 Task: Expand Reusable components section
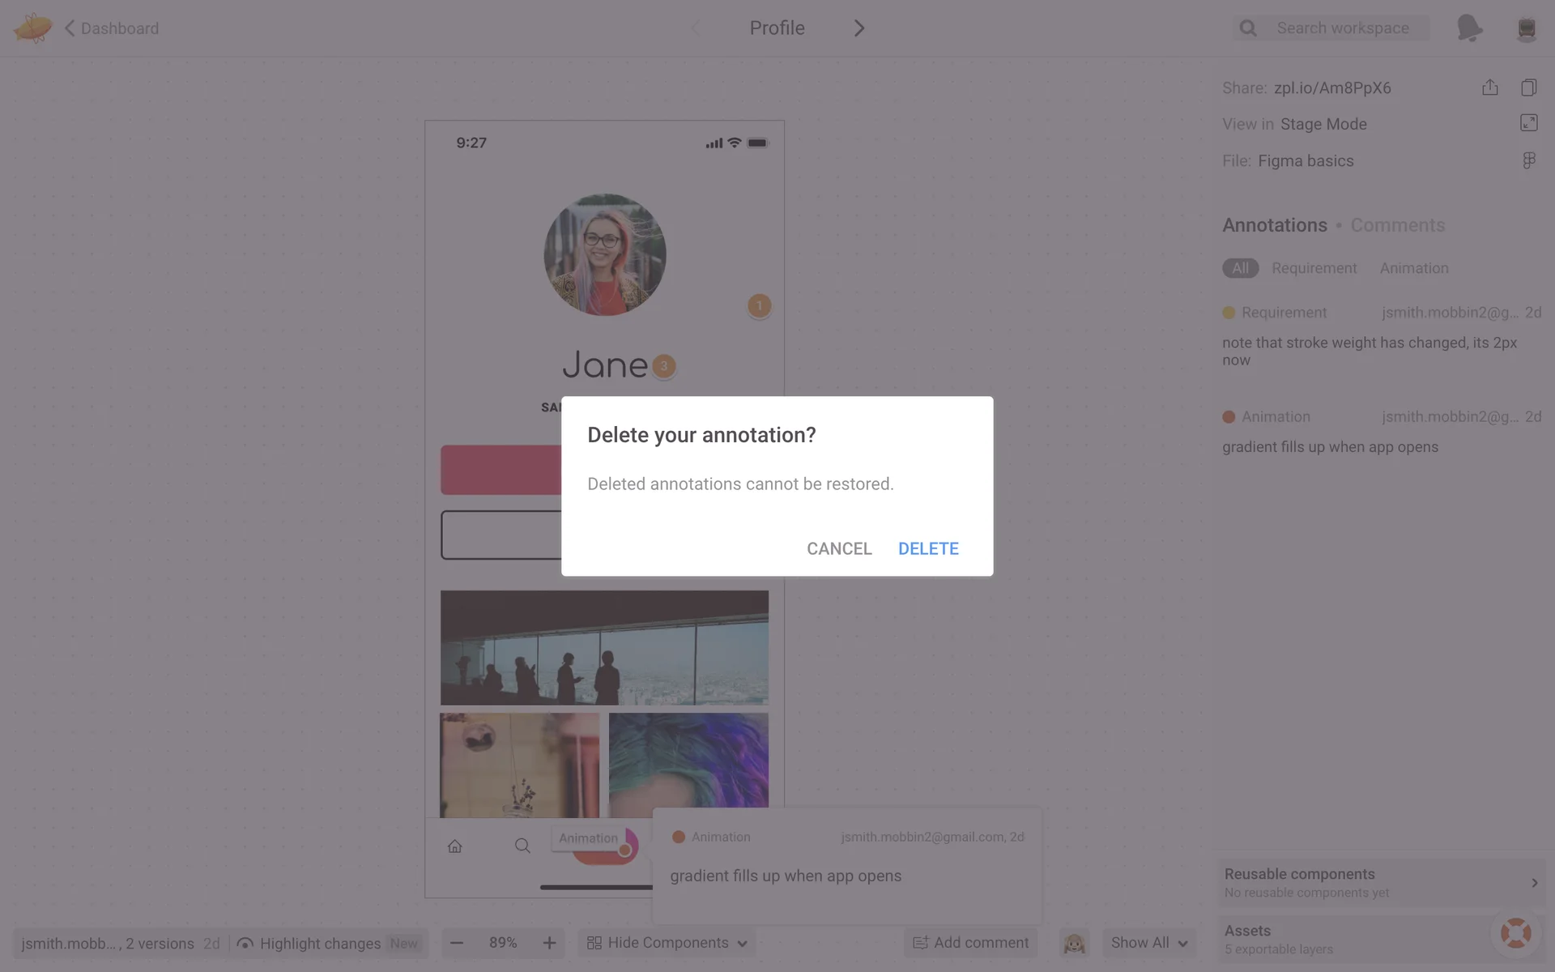(x=1534, y=883)
